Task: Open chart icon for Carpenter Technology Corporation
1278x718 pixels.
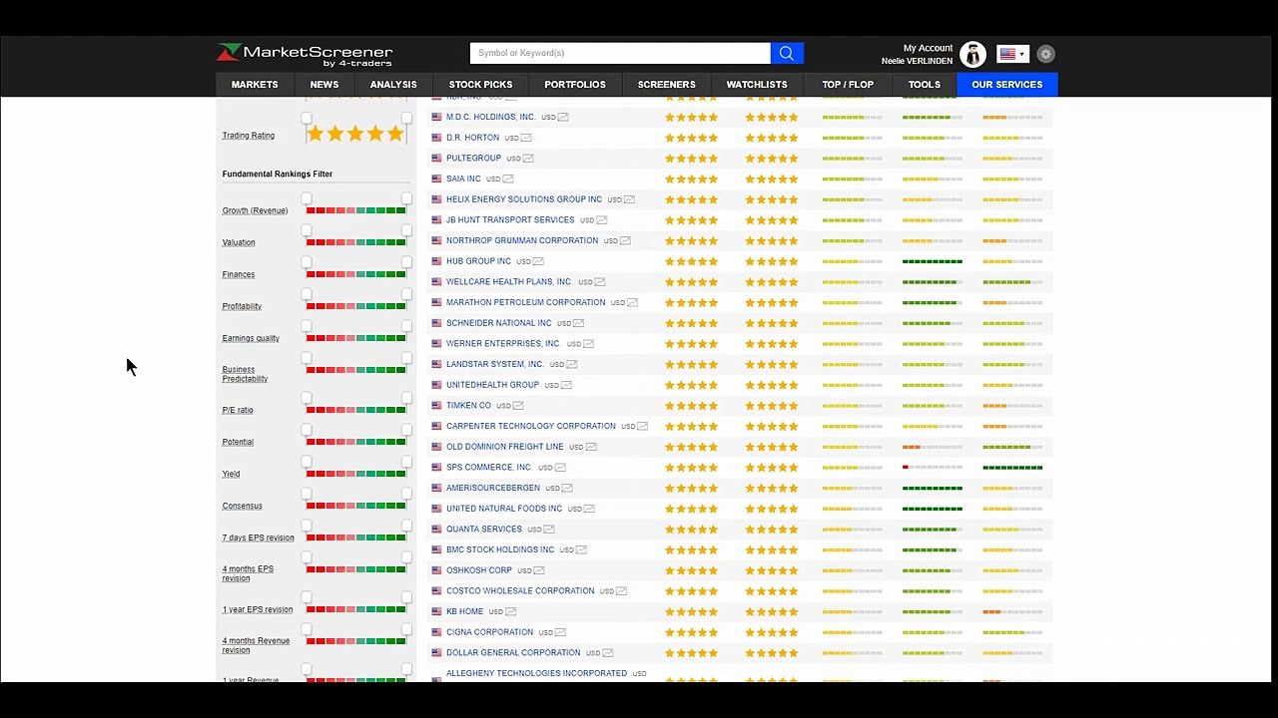Action: pyautogui.click(x=643, y=427)
